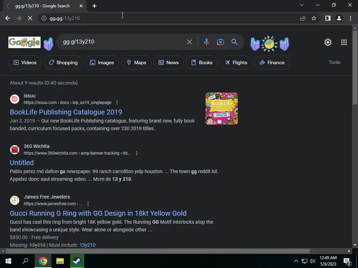Image resolution: width=358 pixels, height=268 pixels.
Task: Switch to Images results
Action: click(102, 62)
